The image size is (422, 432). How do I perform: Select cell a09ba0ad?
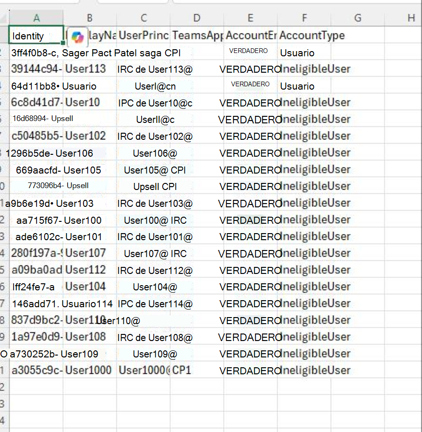point(37,269)
